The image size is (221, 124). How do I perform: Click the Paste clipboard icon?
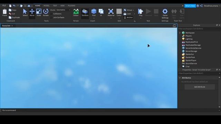tap(4, 12)
